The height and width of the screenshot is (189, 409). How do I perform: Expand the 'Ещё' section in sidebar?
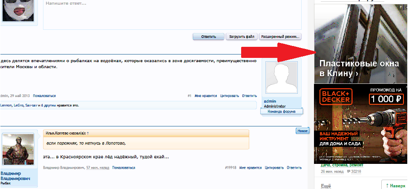(x=325, y=186)
